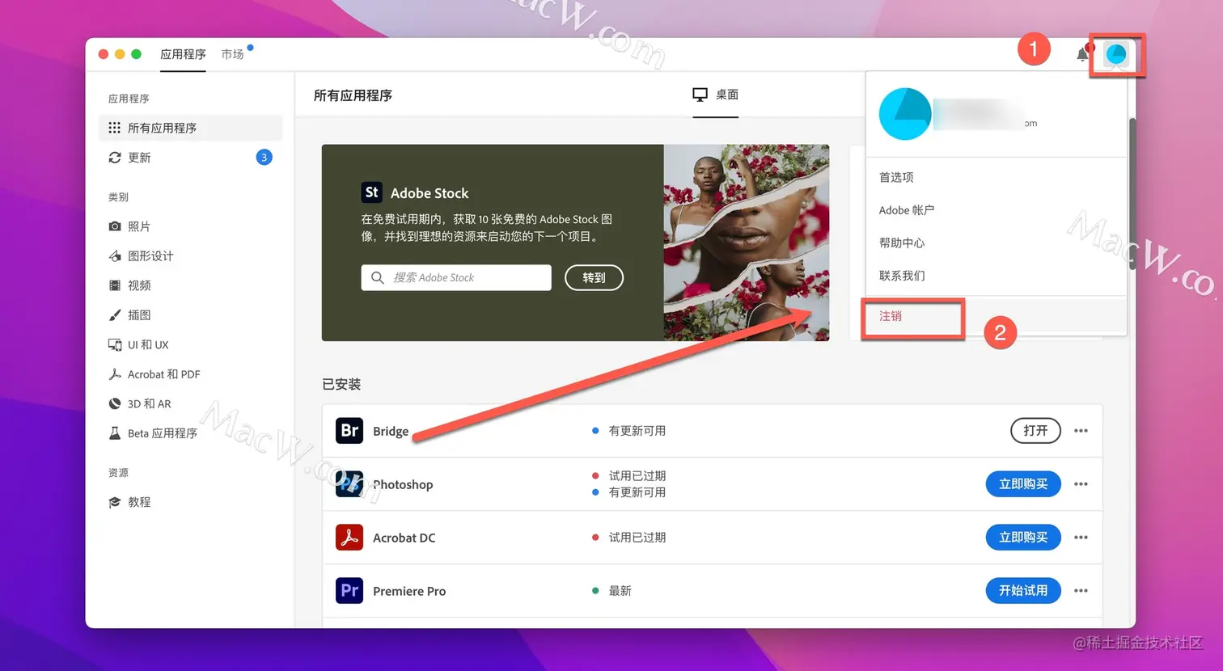This screenshot has width=1223, height=671.
Task: Click the 所有应用程序 sidebar item text
Action: pos(162,128)
